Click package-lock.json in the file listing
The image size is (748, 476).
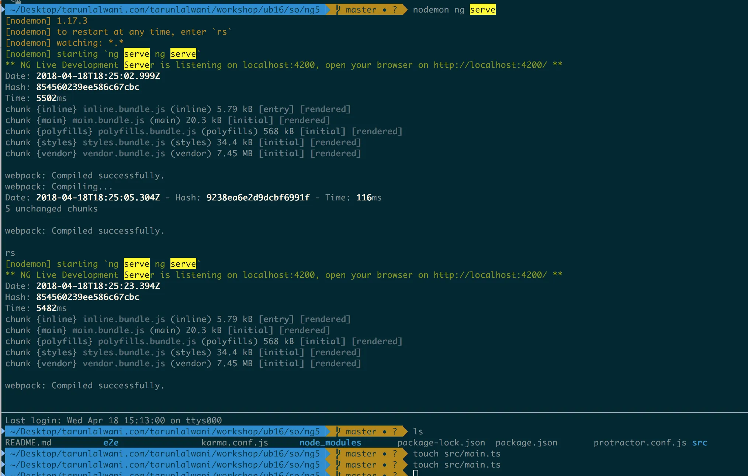tap(441, 442)
